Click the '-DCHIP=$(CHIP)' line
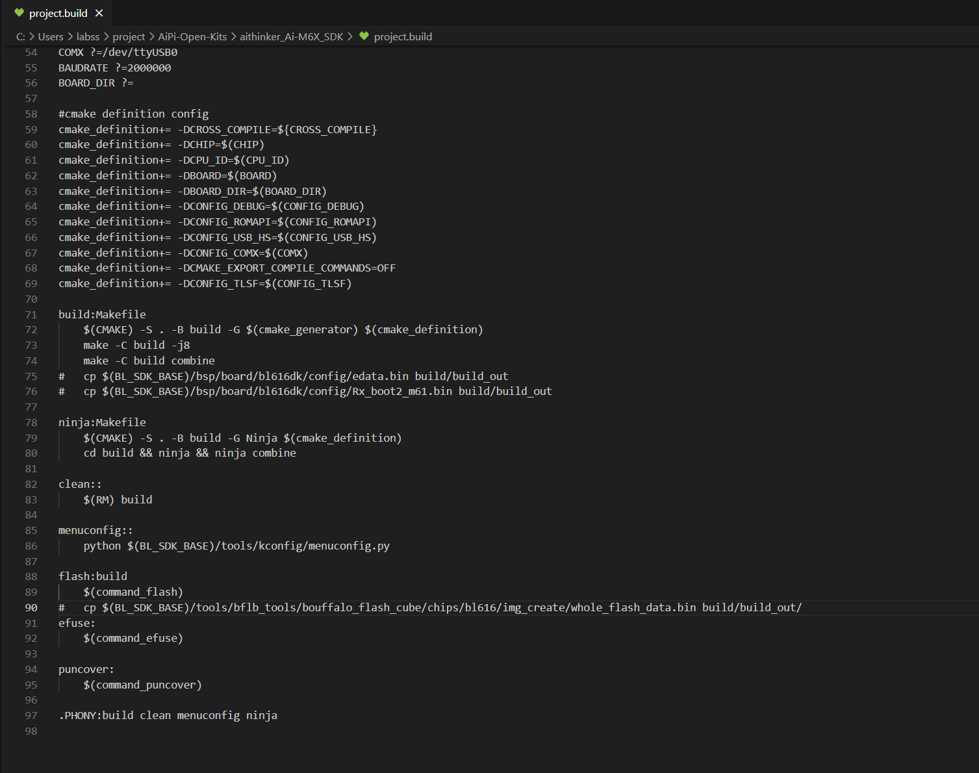The image size is (979, 773). point(161,145)
